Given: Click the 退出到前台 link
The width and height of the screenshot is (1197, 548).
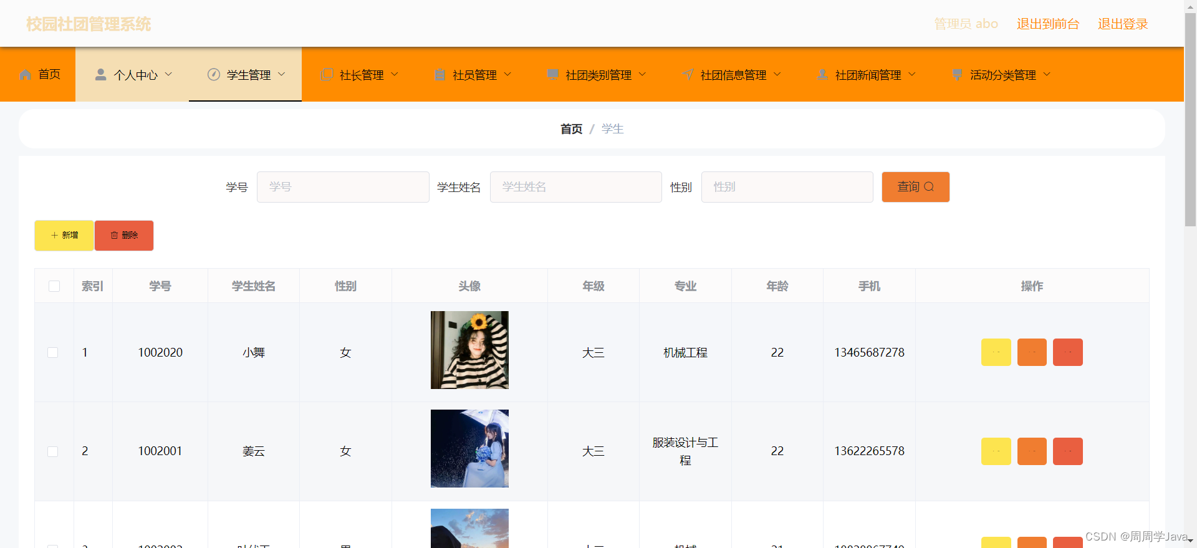Looking at the screenshot, I should pos(1048,24).
